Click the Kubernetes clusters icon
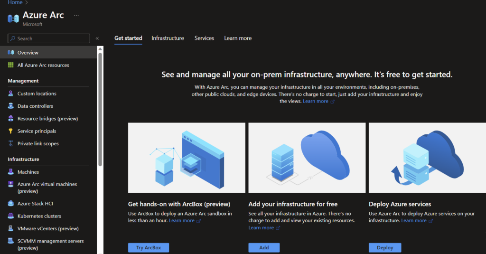This screenshot has height=254, width=486. click(x=10, y=216)
